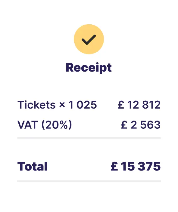The image size is (178, 212).
Task: Select the digits 563 in VAT amount
Action: pos(151,125)
